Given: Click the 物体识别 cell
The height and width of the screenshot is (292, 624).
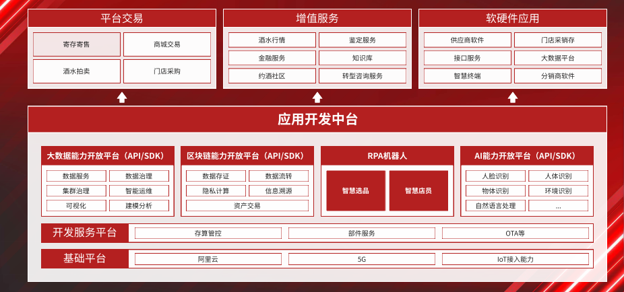Looking at the screenshot, I should (495, 190).
